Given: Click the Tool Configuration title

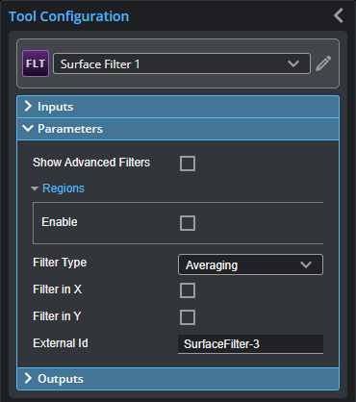Looking at the screenshot, I should 68,16.
